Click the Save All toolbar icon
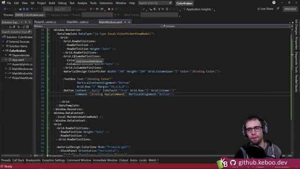Screen dimensions: 300x169 click(x=27, y=9)
